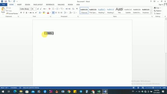
Task: Toggle bold formatting
Action: pos(21,13)
